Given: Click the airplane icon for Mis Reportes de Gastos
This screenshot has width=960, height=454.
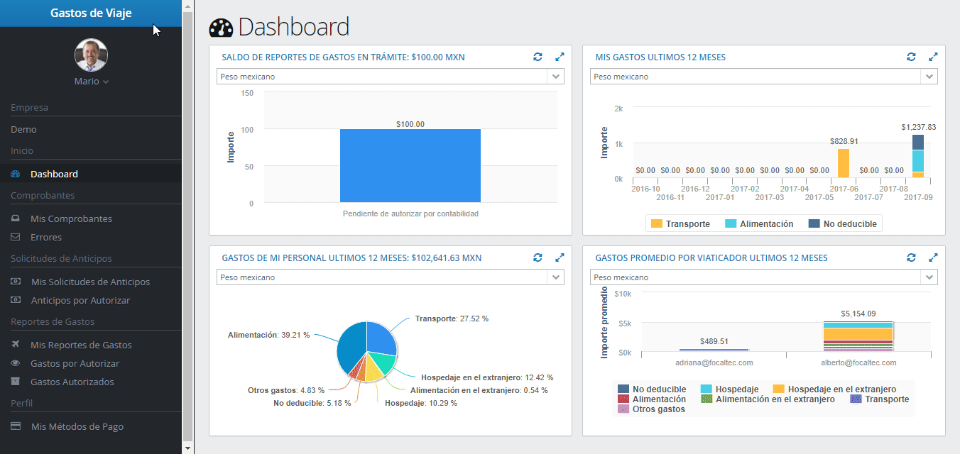Looking at the screenshot, I should click(x=16, y=345).
